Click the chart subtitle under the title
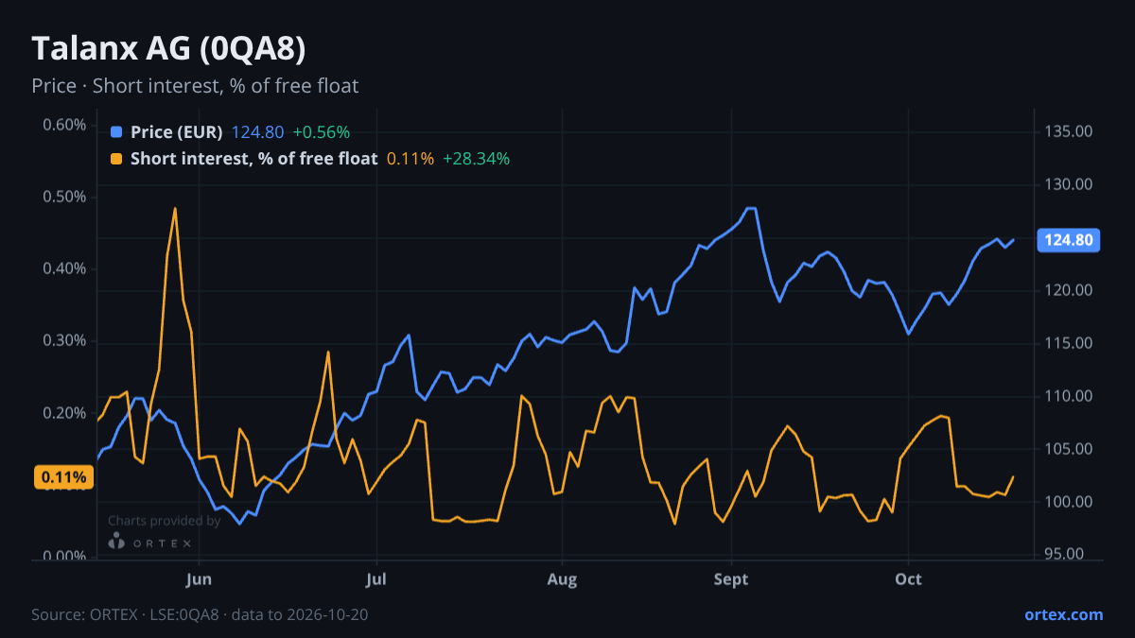 coord(195,86)
